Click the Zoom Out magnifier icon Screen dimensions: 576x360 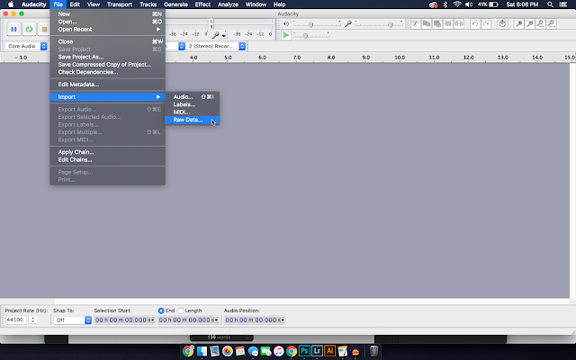pyautogui.click(x=530, y=24)
